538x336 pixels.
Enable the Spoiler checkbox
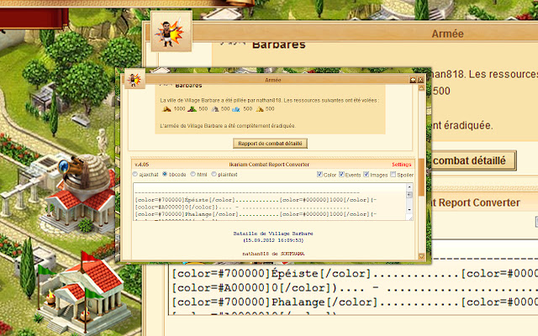click(393, 174)
